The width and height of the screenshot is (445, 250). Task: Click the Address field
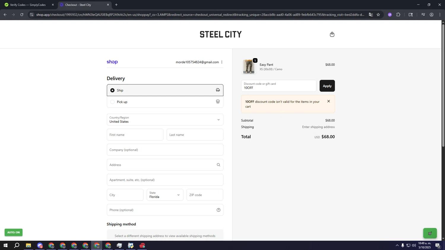click(x=165, y=165)
